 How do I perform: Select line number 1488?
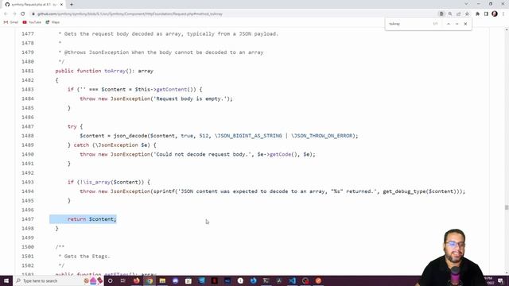pos(28,136)
